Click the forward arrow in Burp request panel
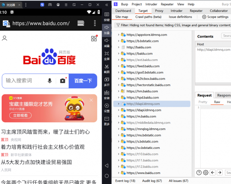231x184 pixels. pos(220,173)
